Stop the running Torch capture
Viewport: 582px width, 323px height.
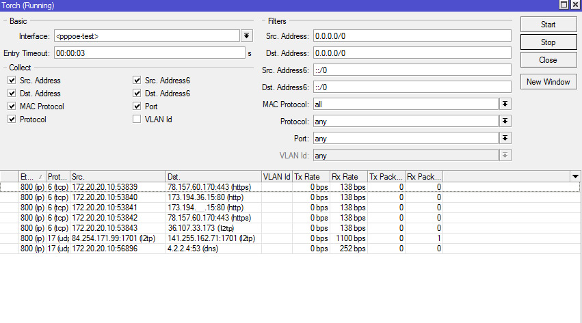[548, 42]
